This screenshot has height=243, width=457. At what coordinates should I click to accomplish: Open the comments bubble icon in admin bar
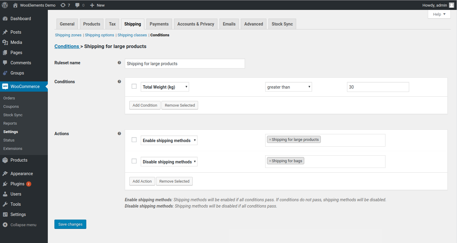coord(78,5)
